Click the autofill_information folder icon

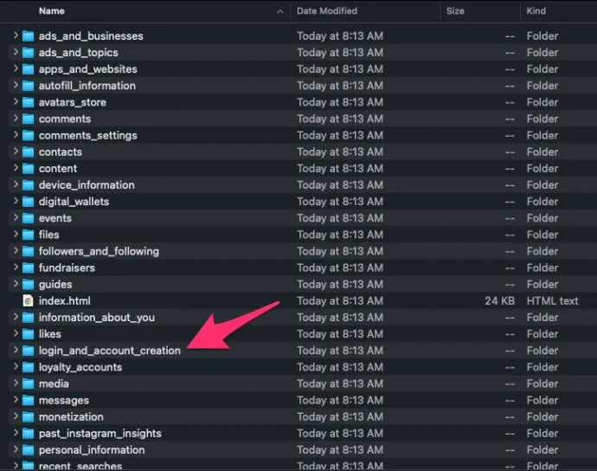coord(29,86)
